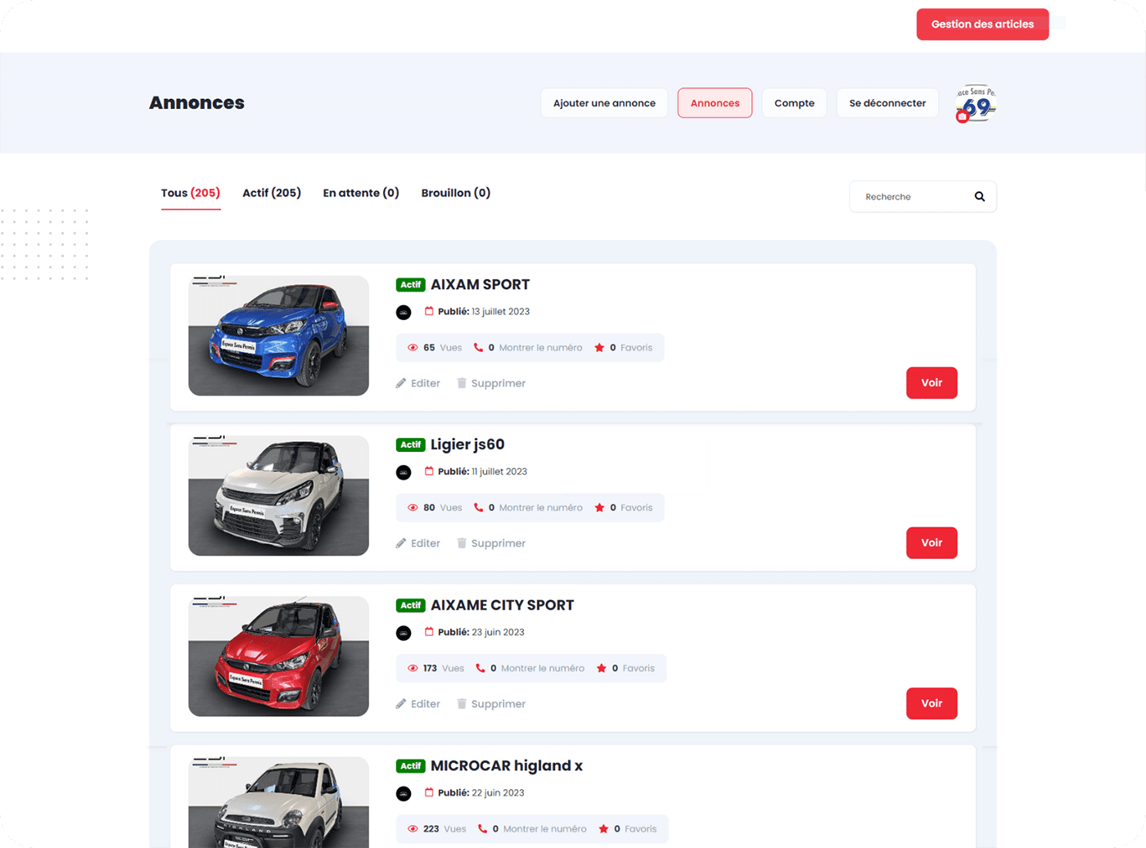This screenshot has height=848, width=1146.
Task: Click the phone icon on Ligier js60
Action: coord(478,507)
